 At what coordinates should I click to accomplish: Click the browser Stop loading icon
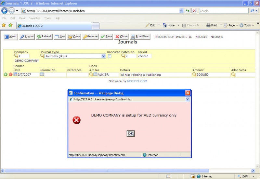pyautogui.click(x=194, y=11)
